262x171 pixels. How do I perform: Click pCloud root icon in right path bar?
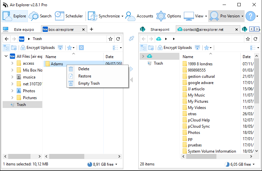(x=159, y=39)
